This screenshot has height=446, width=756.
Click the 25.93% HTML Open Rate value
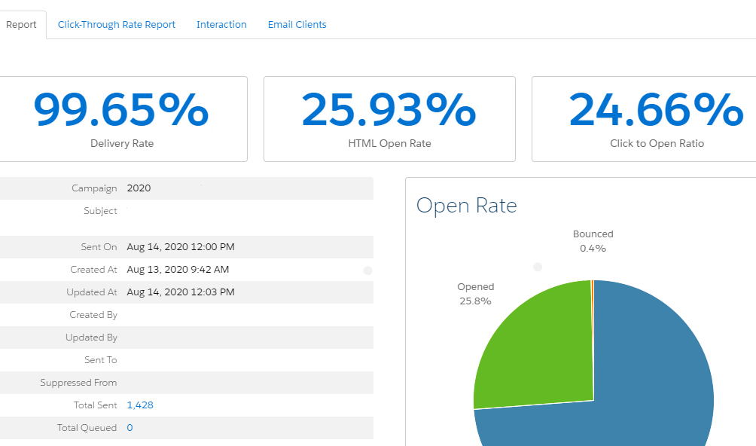[x=389, y=110]
